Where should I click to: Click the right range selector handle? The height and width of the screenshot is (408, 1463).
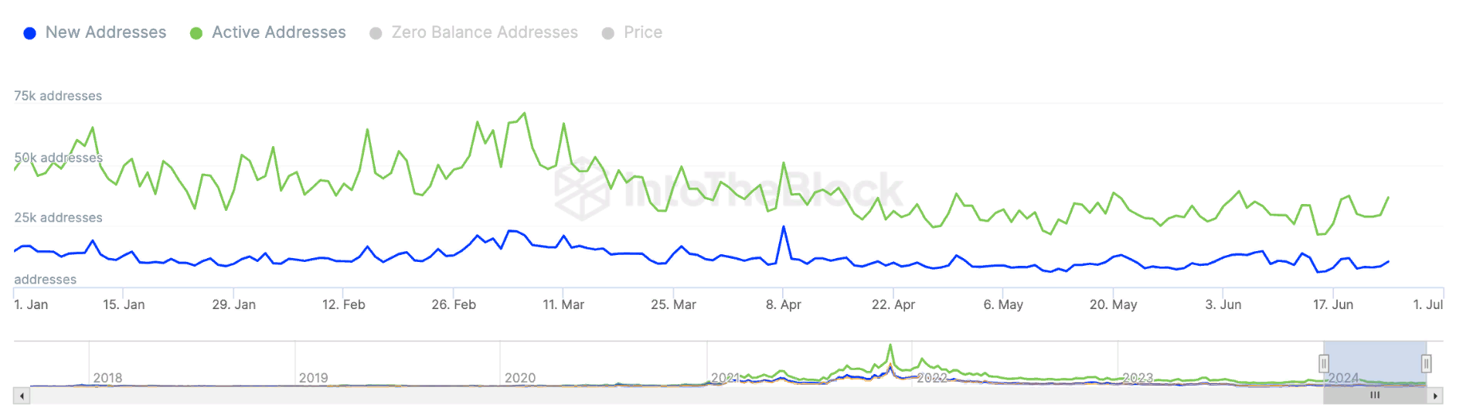(x=1426, y=363)
